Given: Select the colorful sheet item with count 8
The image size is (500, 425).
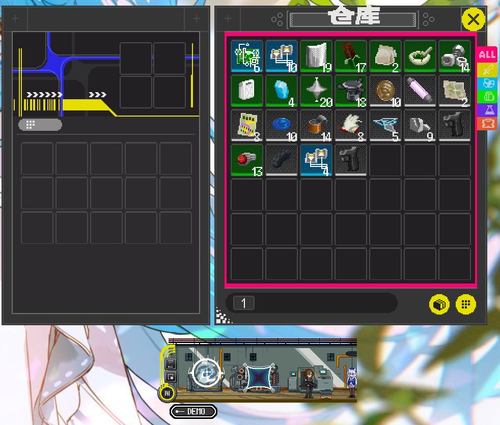Looking at the screenshot, I should 247,126.
